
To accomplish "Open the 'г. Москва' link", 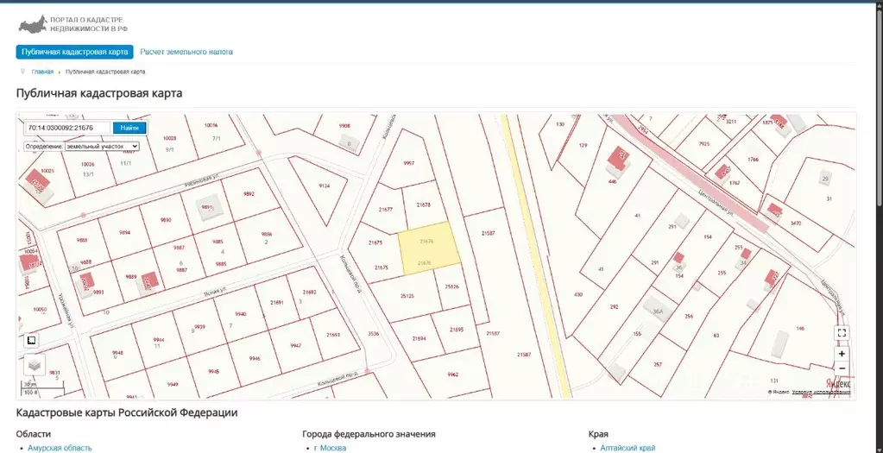I will (330, 448).
